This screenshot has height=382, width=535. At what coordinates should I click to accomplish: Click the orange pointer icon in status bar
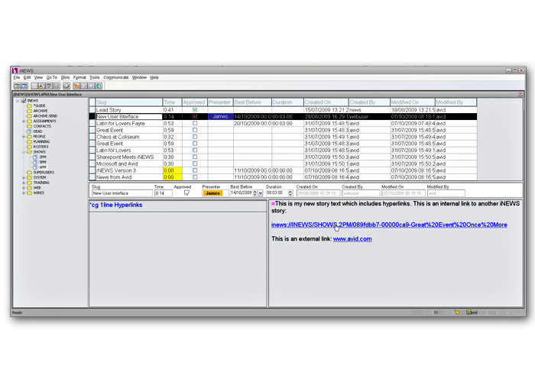(456, 312)
